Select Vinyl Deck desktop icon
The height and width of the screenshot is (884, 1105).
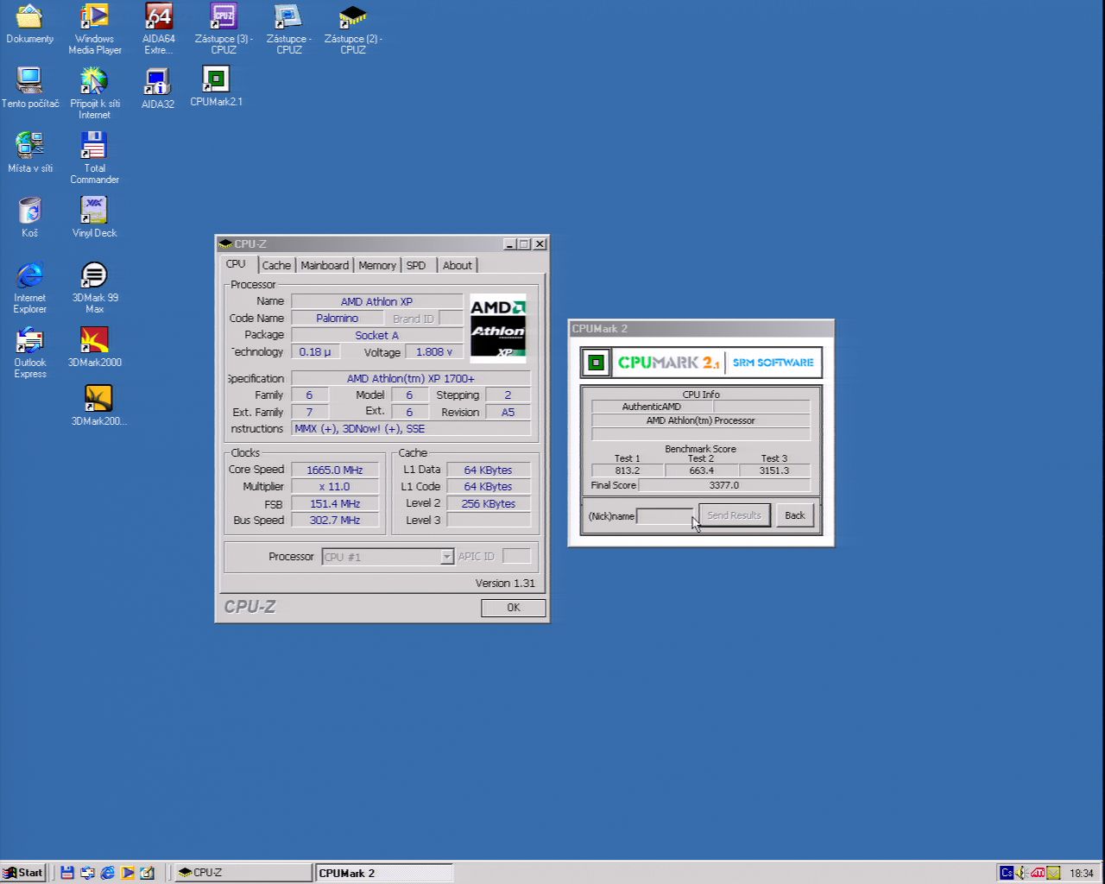tap(94, 218)
